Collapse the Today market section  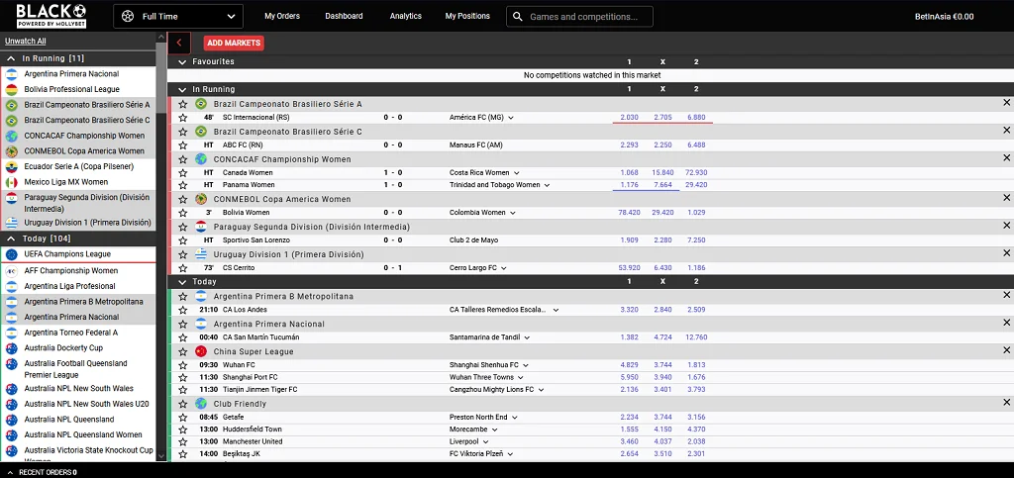coord(181,282)
